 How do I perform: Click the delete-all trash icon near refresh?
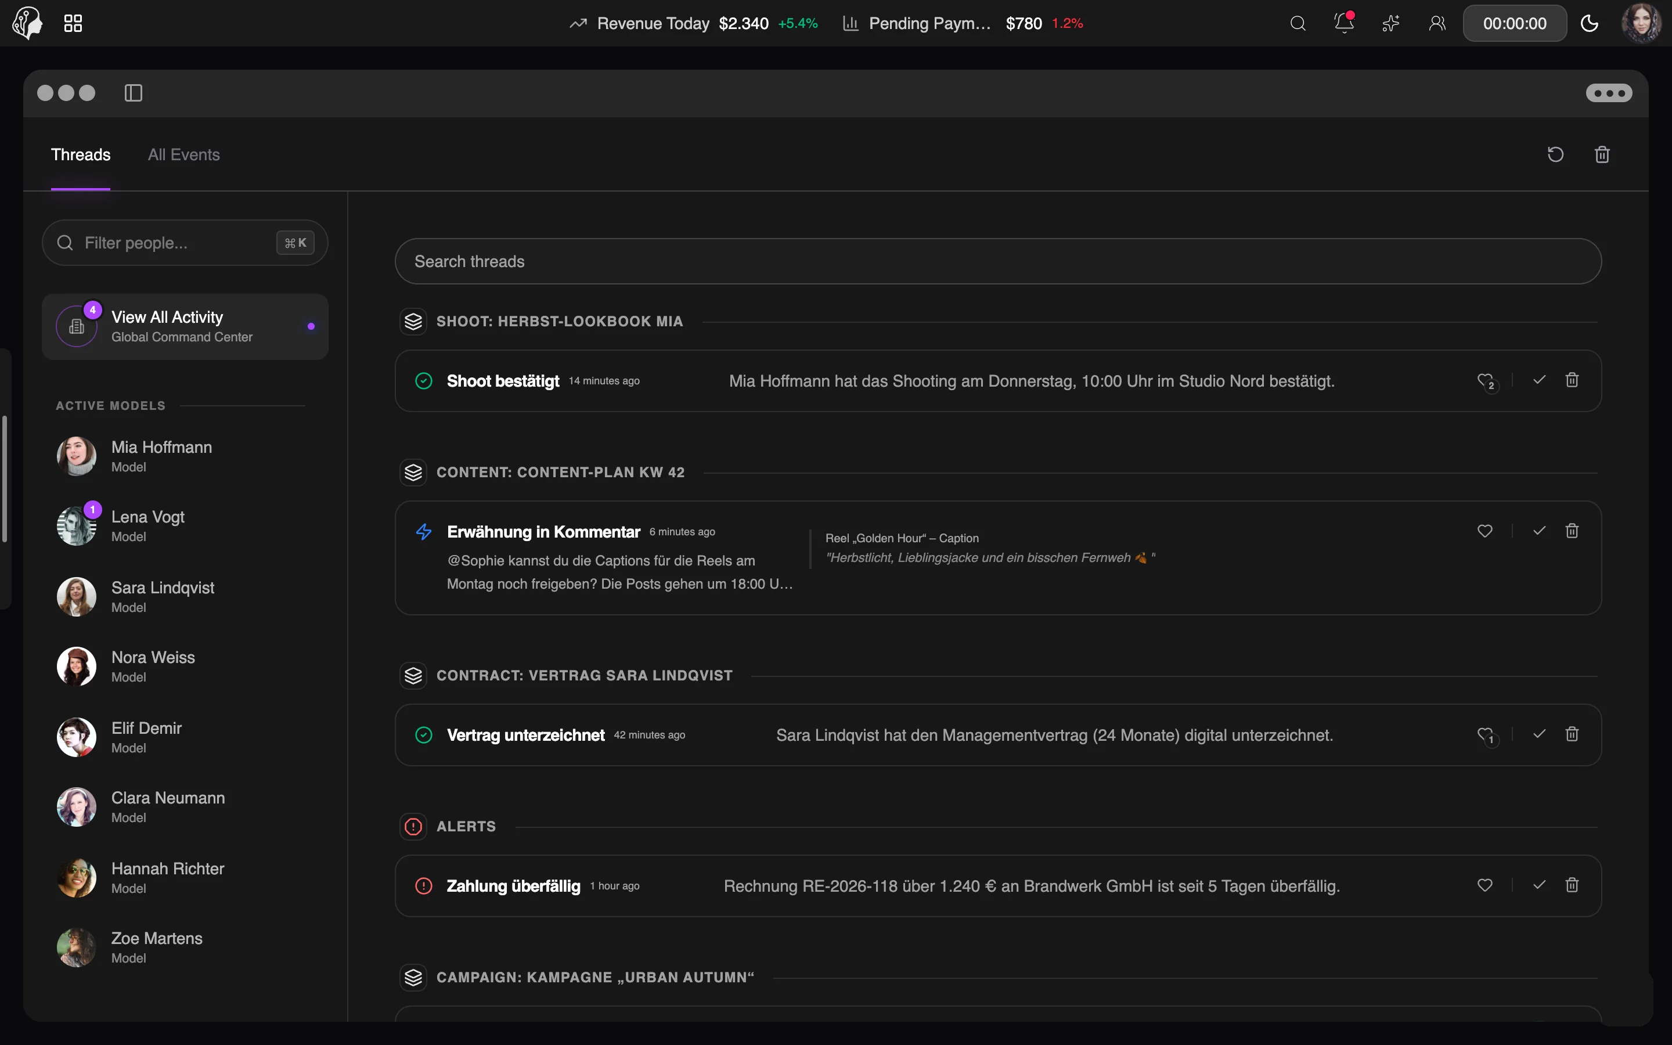[x=1602, y=154]
